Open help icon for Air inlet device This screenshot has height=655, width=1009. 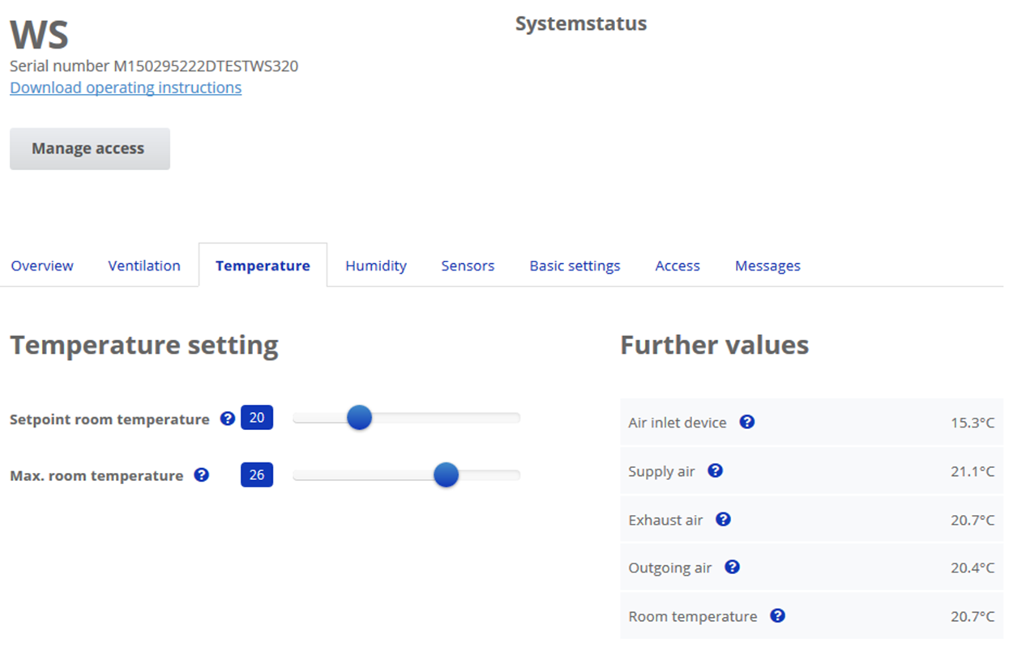coord(747,422)
